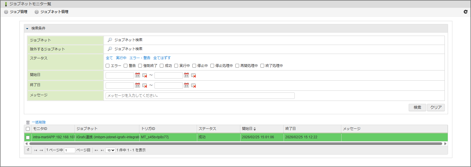
Task: Click the メッセージ input field
Action: [200, 96]
